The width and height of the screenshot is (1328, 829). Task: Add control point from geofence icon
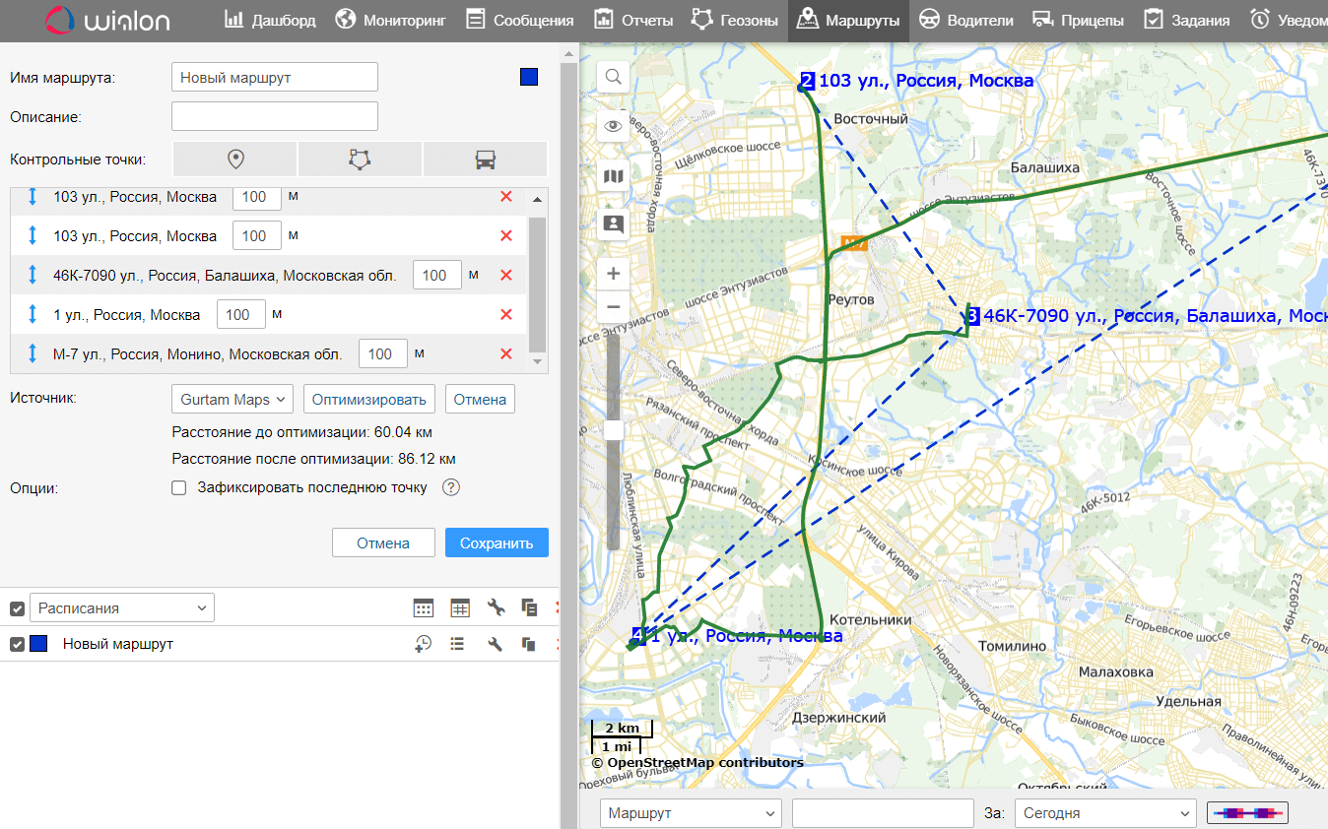[360, 159]
